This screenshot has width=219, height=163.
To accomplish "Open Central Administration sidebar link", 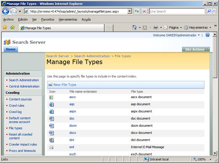I will click(24, 86).
